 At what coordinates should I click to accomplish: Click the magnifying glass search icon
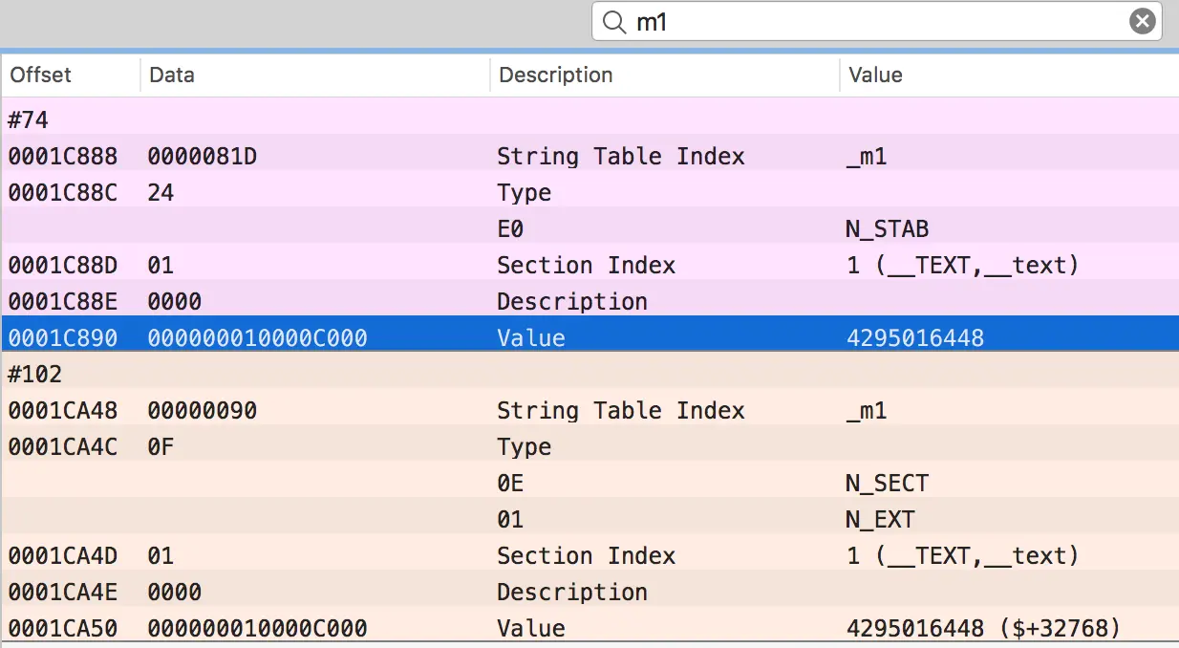614,22
